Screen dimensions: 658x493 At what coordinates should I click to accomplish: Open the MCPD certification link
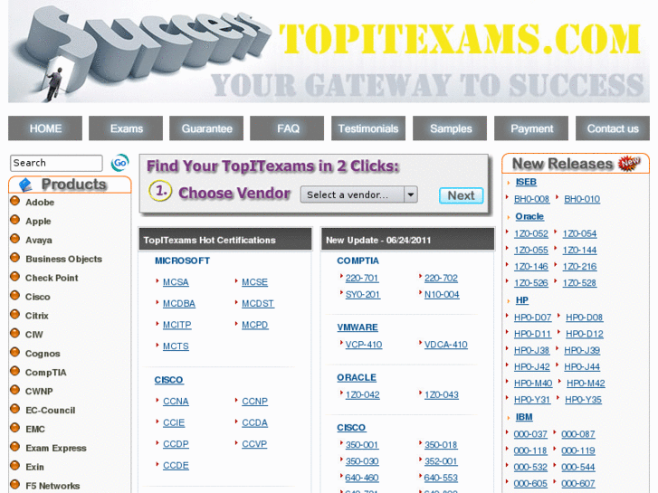tap(254, 325)
